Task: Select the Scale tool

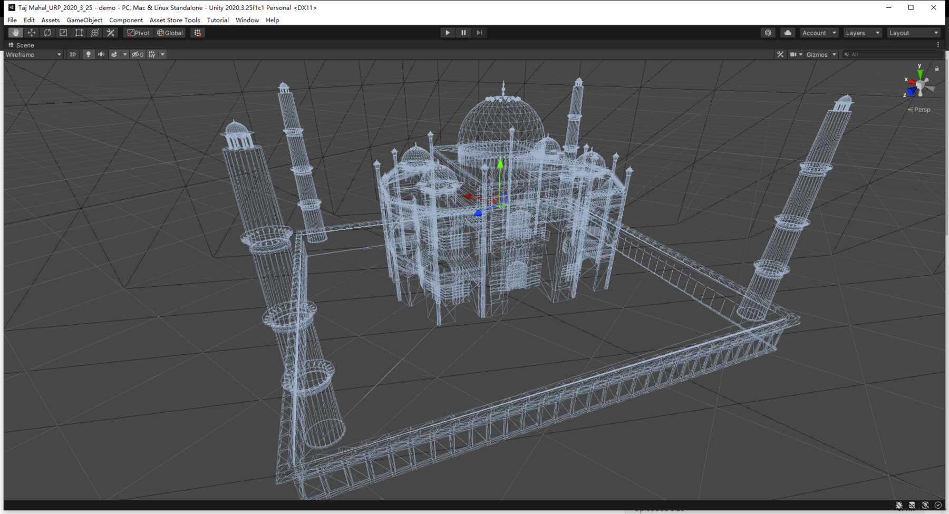Action: click(63, 33)
